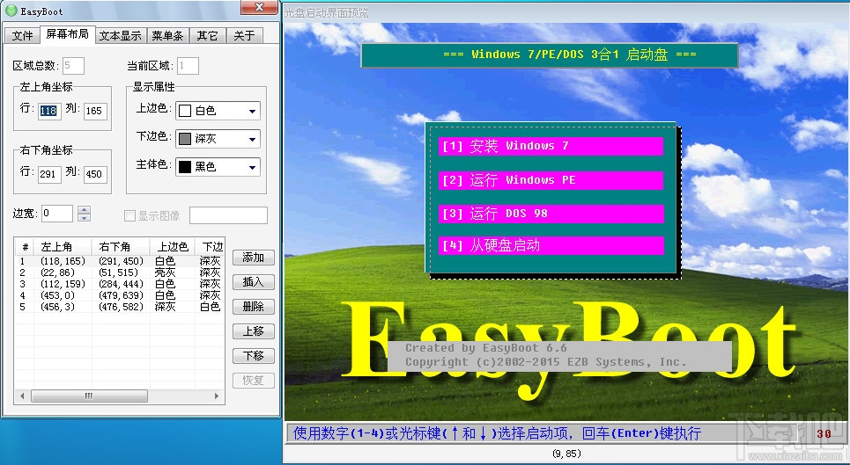Select [2] 运行 Windows PE in preview
850x465 pixels.
551,180
